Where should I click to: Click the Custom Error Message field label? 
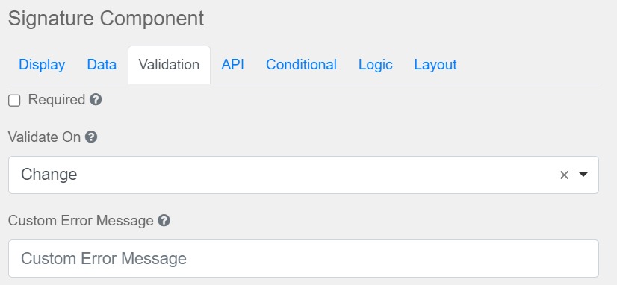coord(81,221)
